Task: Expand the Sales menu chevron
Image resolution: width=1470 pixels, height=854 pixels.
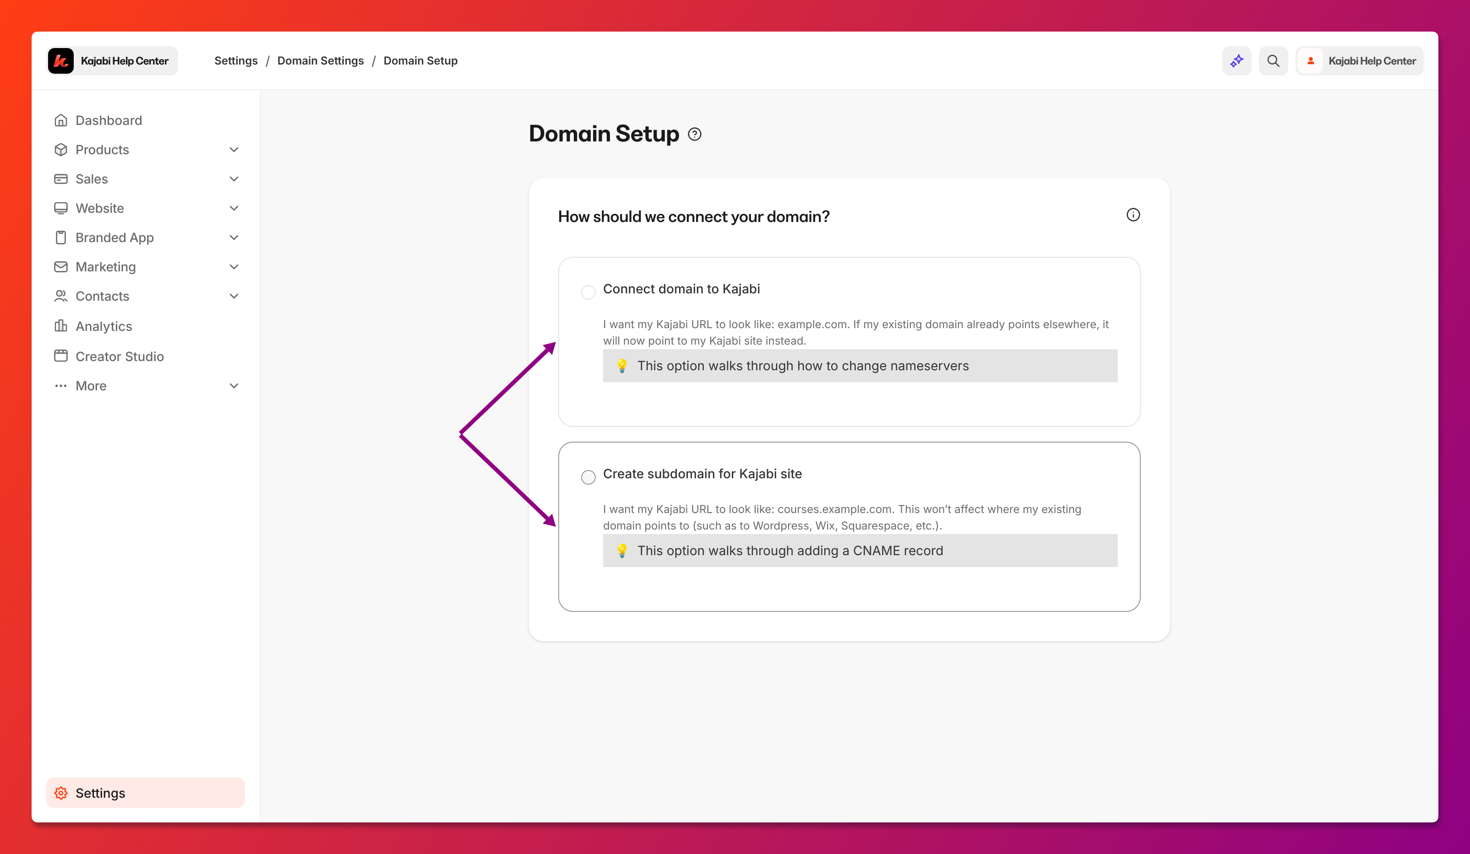Action: pyautogui.click(x=234, y=179)
